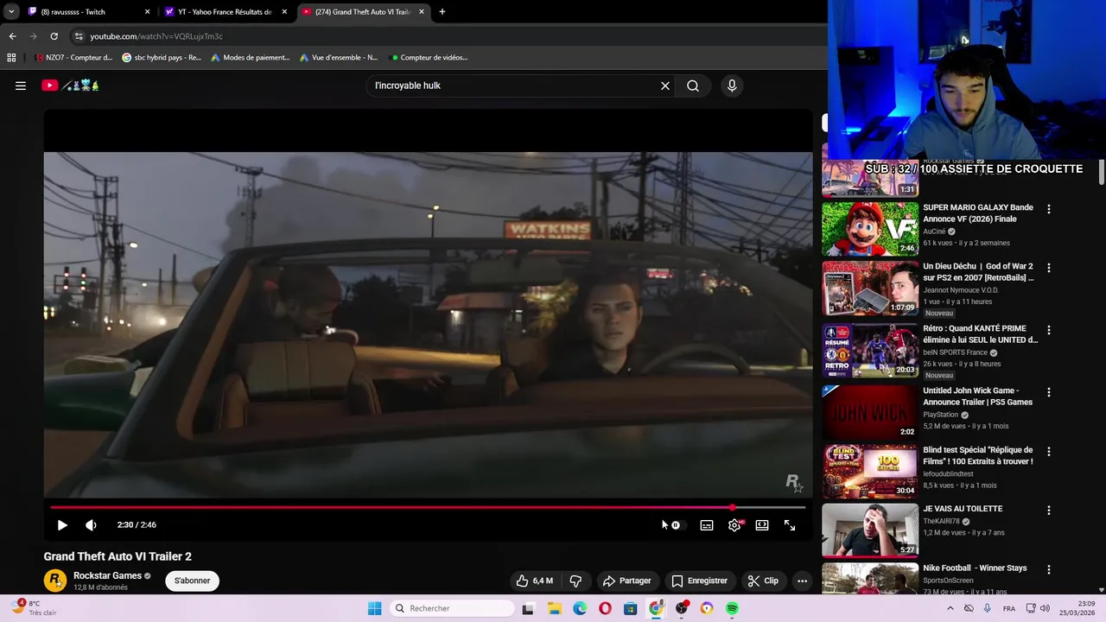Open options menu for JE VAIS AU TOILETTE

pyautogui.click(x=1049, y=510)
